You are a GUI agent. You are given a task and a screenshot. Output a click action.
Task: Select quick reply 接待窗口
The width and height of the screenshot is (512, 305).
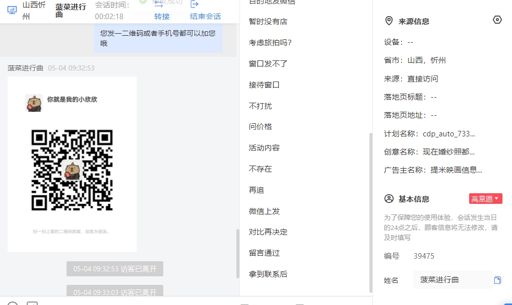click(x=264, y=85)
